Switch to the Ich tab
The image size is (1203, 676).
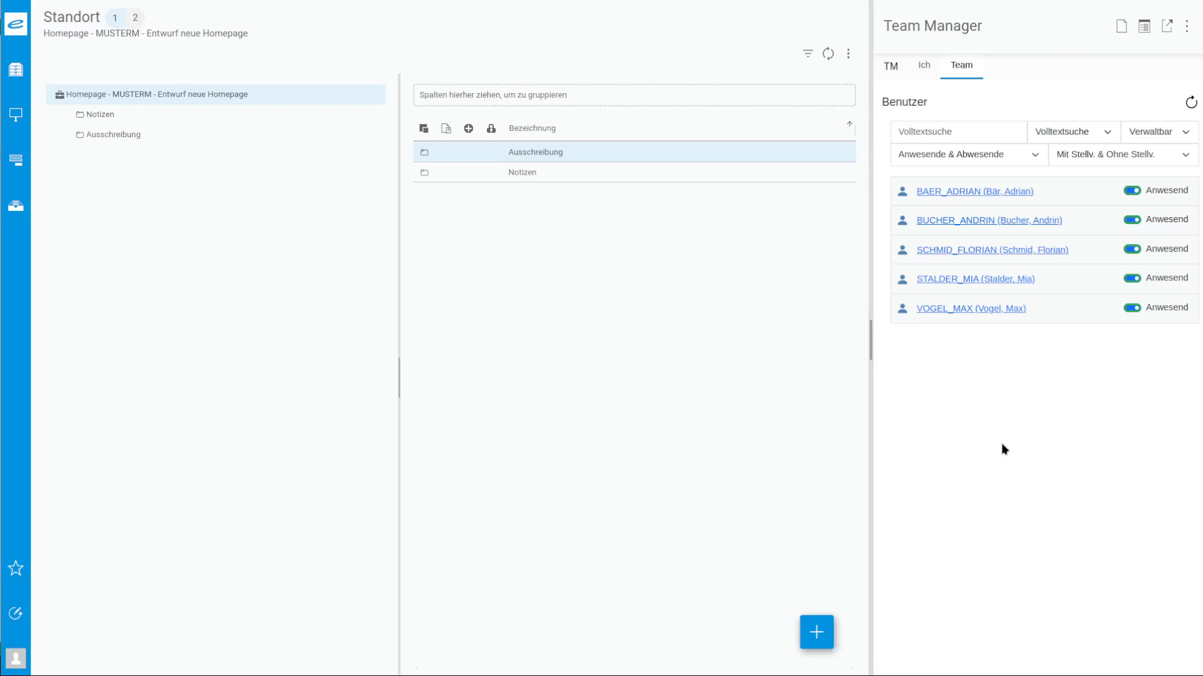tap(924, 65)
